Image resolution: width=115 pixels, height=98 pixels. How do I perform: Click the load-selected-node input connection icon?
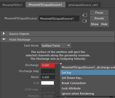coord(85,15)
